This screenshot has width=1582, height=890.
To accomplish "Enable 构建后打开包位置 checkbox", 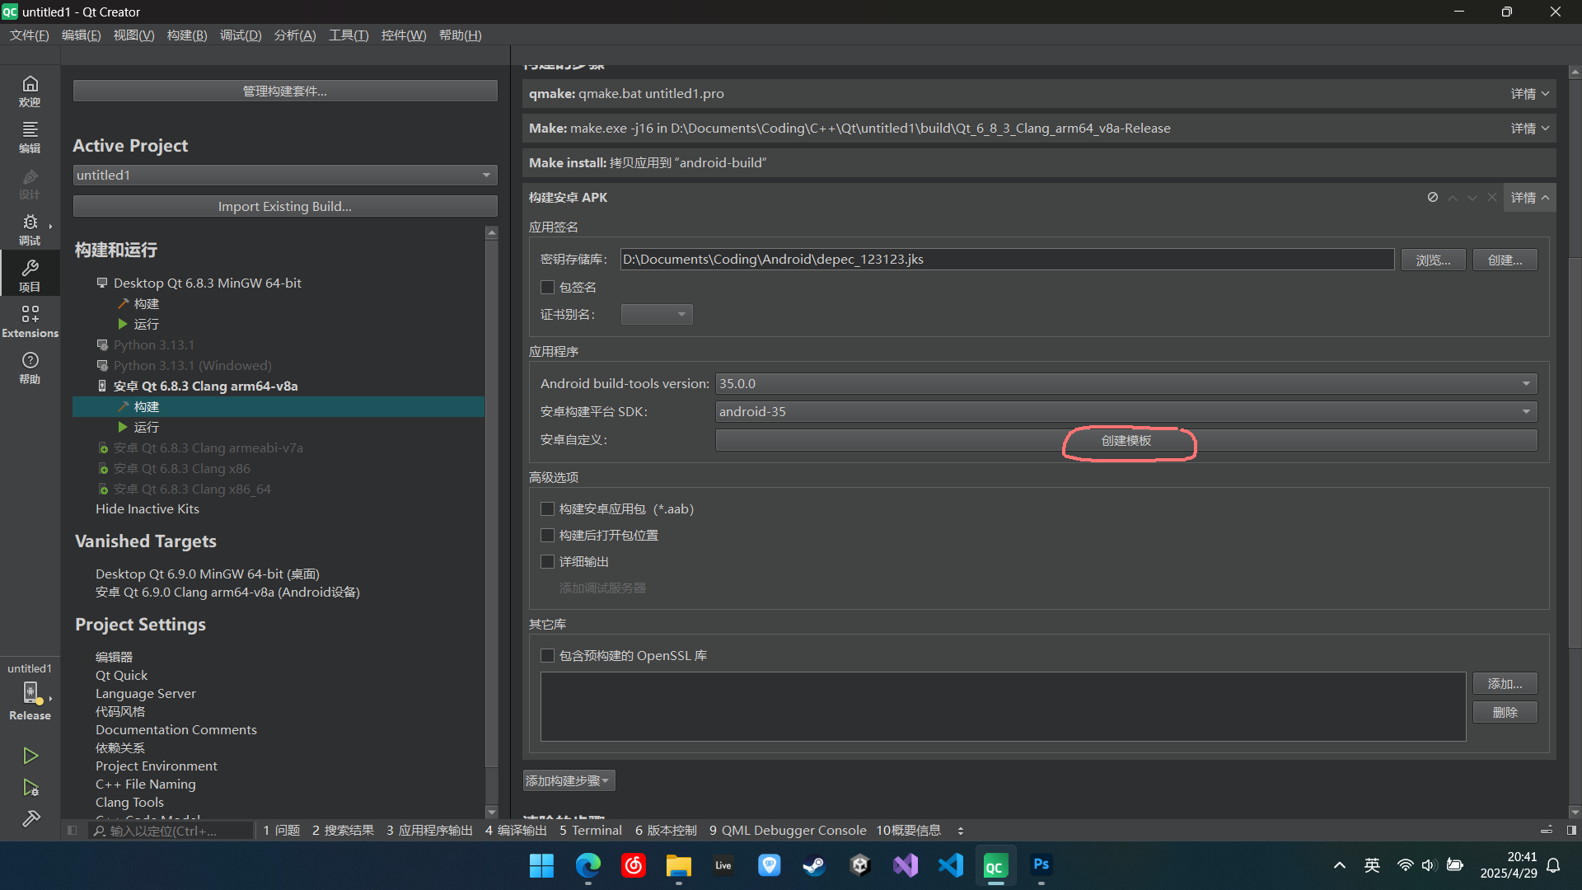I will tap(547, 536).
